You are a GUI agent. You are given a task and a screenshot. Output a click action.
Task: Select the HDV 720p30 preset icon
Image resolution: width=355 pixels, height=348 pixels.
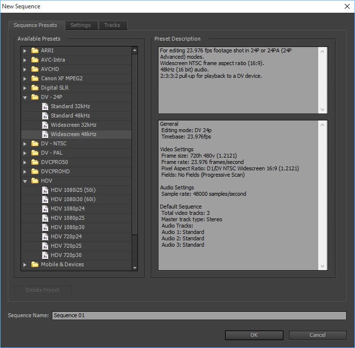[45, 255]
